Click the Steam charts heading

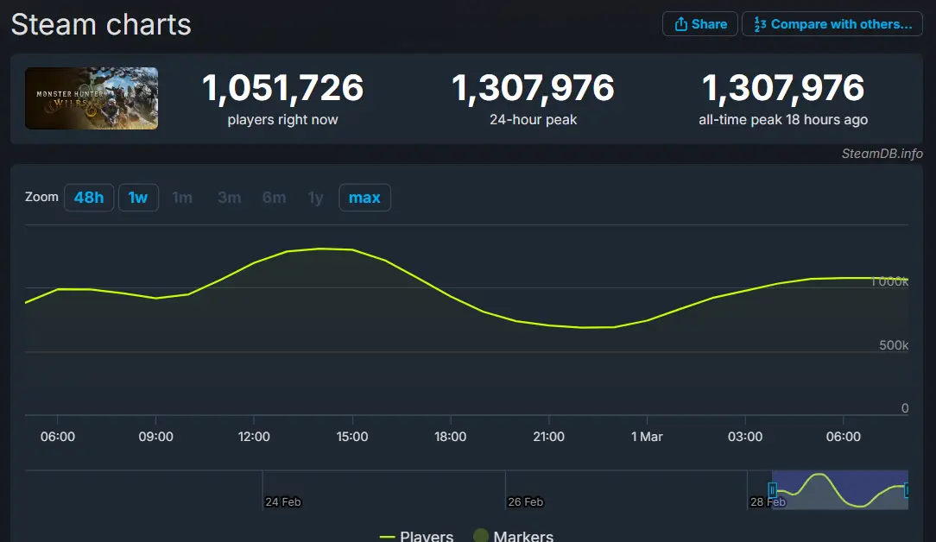click(x=101, y=25)
